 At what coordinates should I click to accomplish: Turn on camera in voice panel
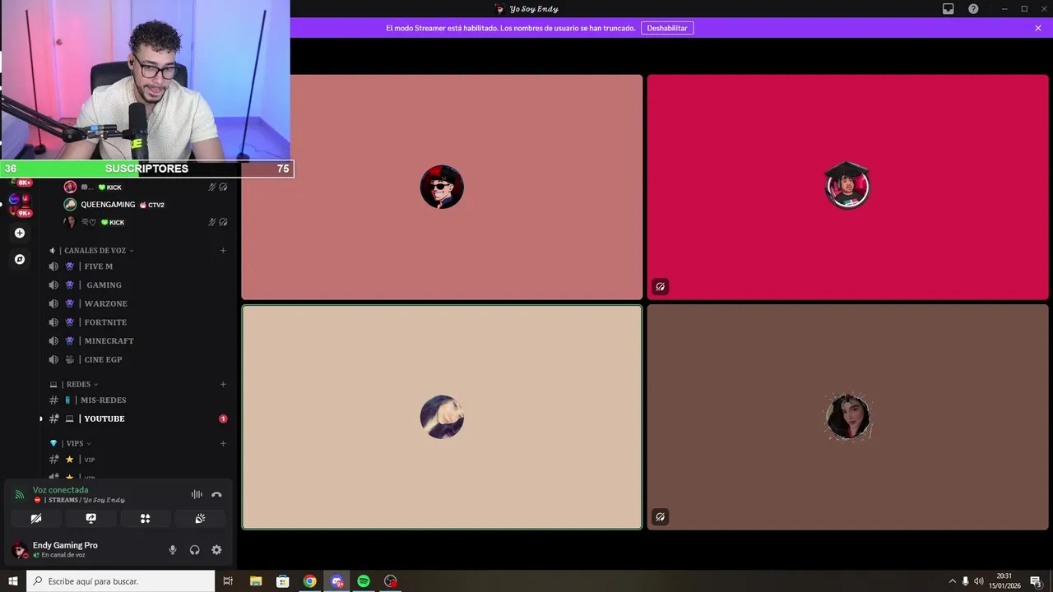tap(36, 518)
